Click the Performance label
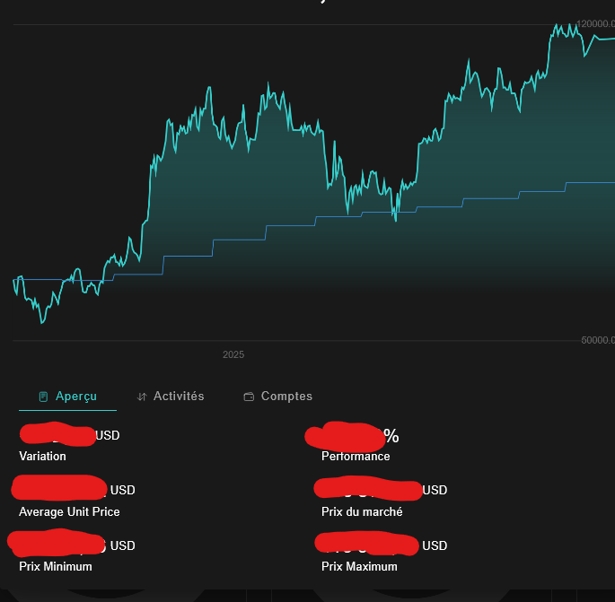 pyautogui.click(x=356, y=457)
